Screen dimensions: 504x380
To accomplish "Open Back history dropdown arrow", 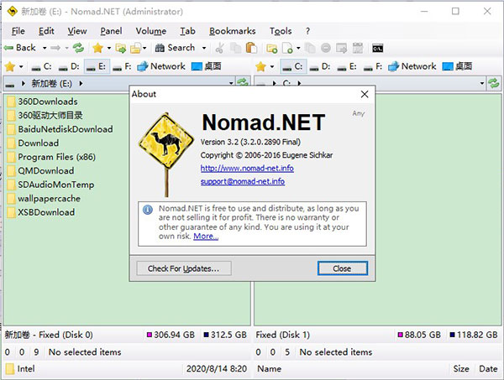I will click(x=45, y=48).
